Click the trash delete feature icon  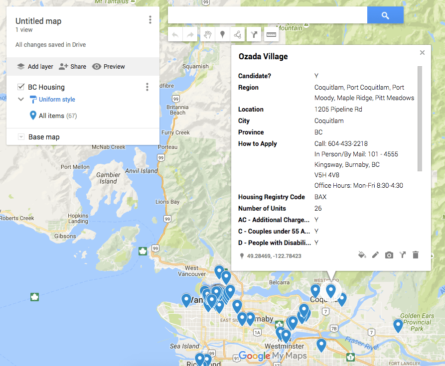[x=416, y=255]
